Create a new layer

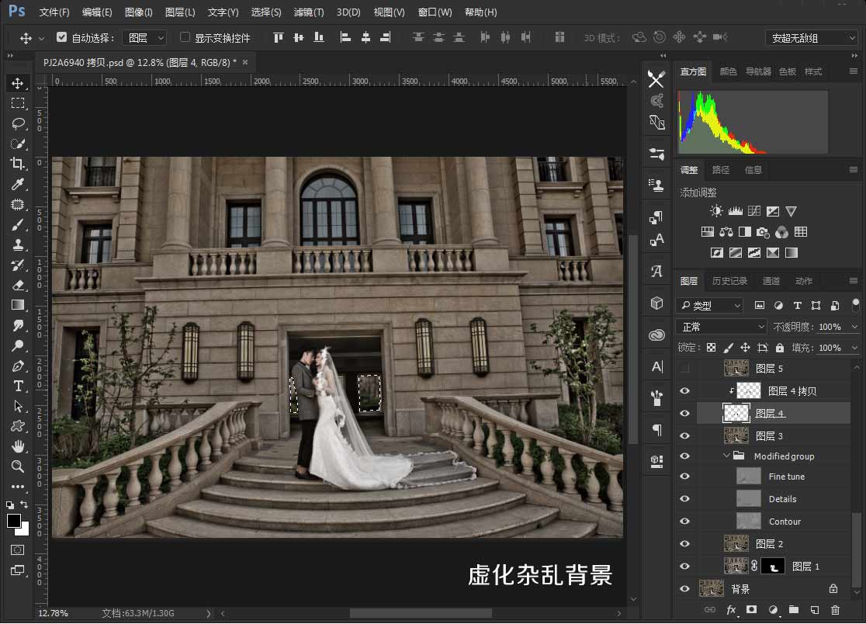[814, 610]
